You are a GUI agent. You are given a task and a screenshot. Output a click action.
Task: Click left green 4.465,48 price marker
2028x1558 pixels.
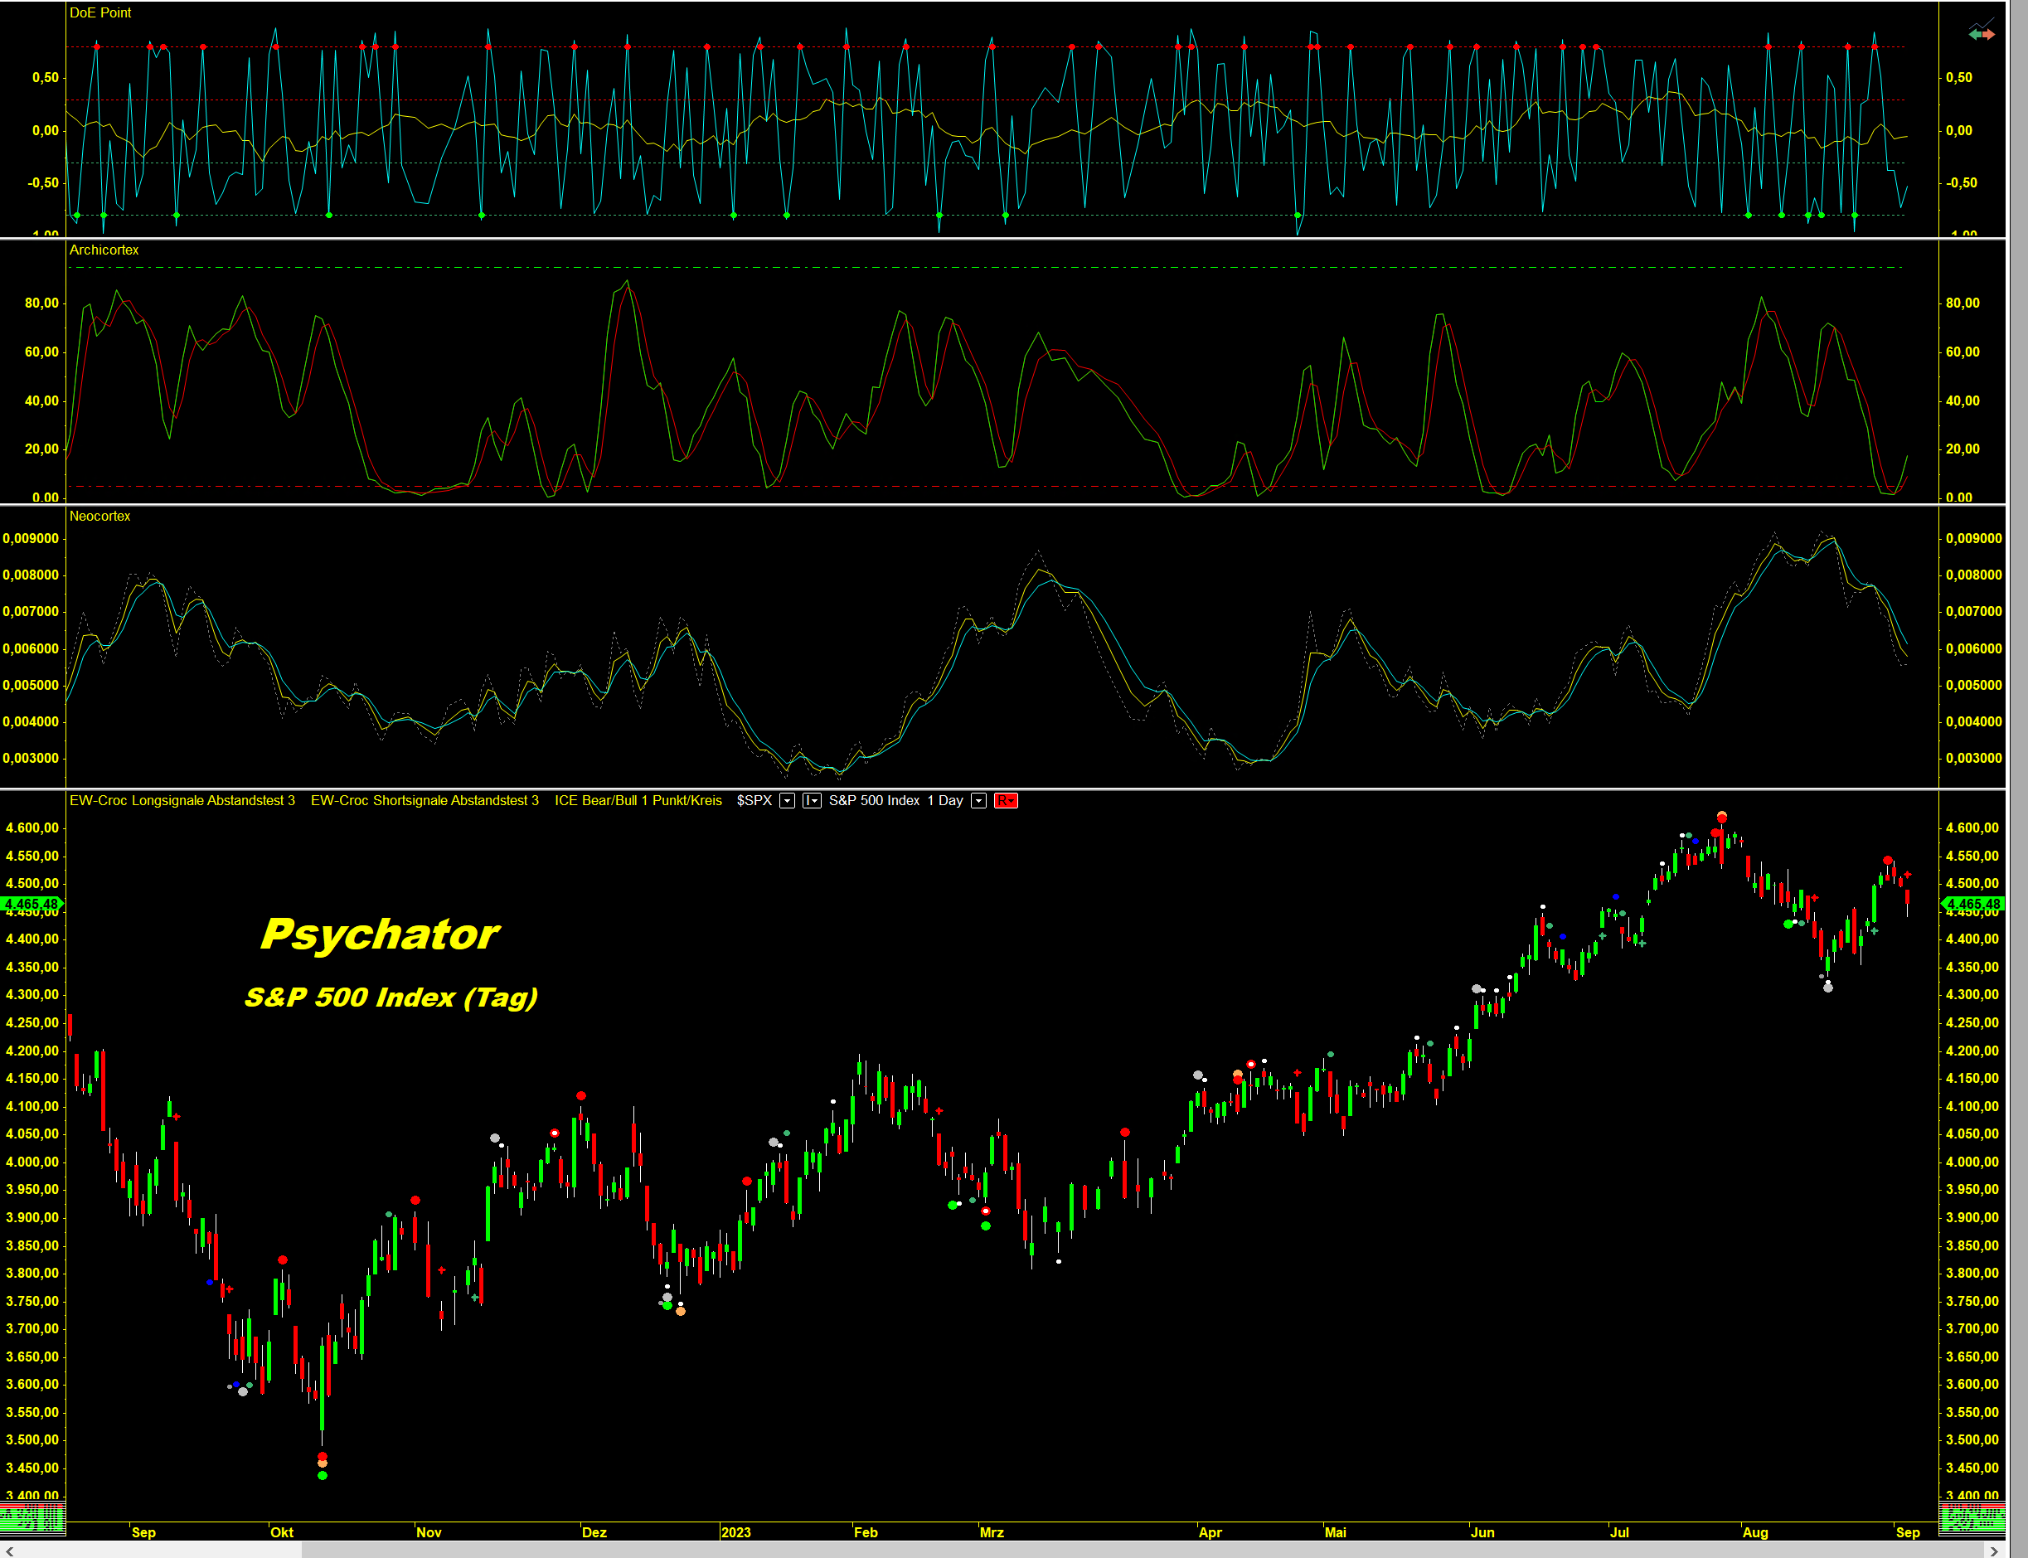tap(32, 903)
